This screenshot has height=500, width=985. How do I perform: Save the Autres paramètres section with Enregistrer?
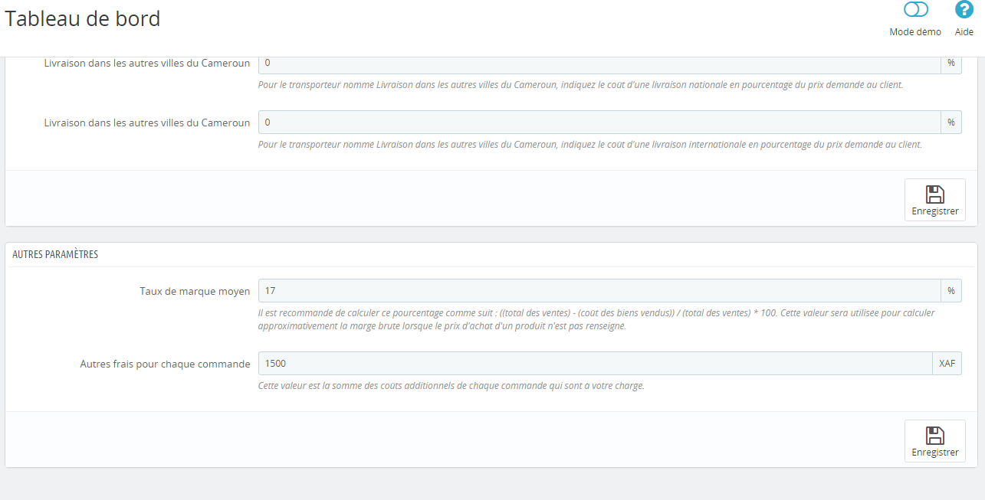coord(934,441)
